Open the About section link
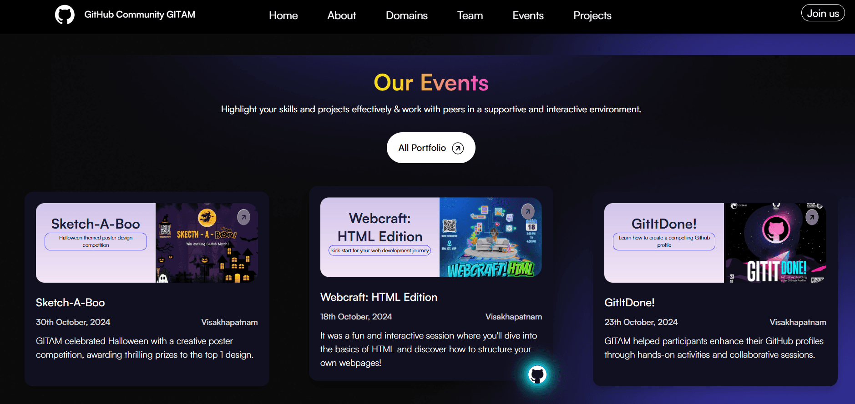 coord(342,15)
